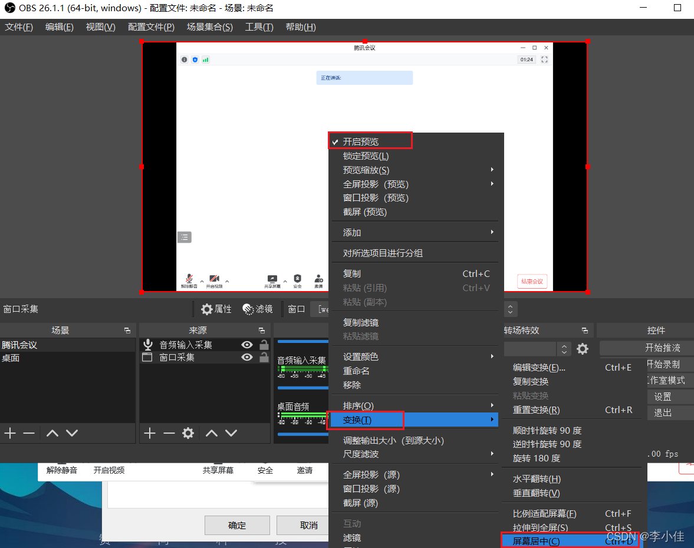Choose 编辑变换(E)... in submenu

click(x=573, y=367)
